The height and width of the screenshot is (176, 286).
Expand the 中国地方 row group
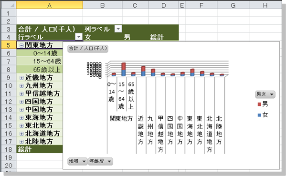[x=21, y=110]
